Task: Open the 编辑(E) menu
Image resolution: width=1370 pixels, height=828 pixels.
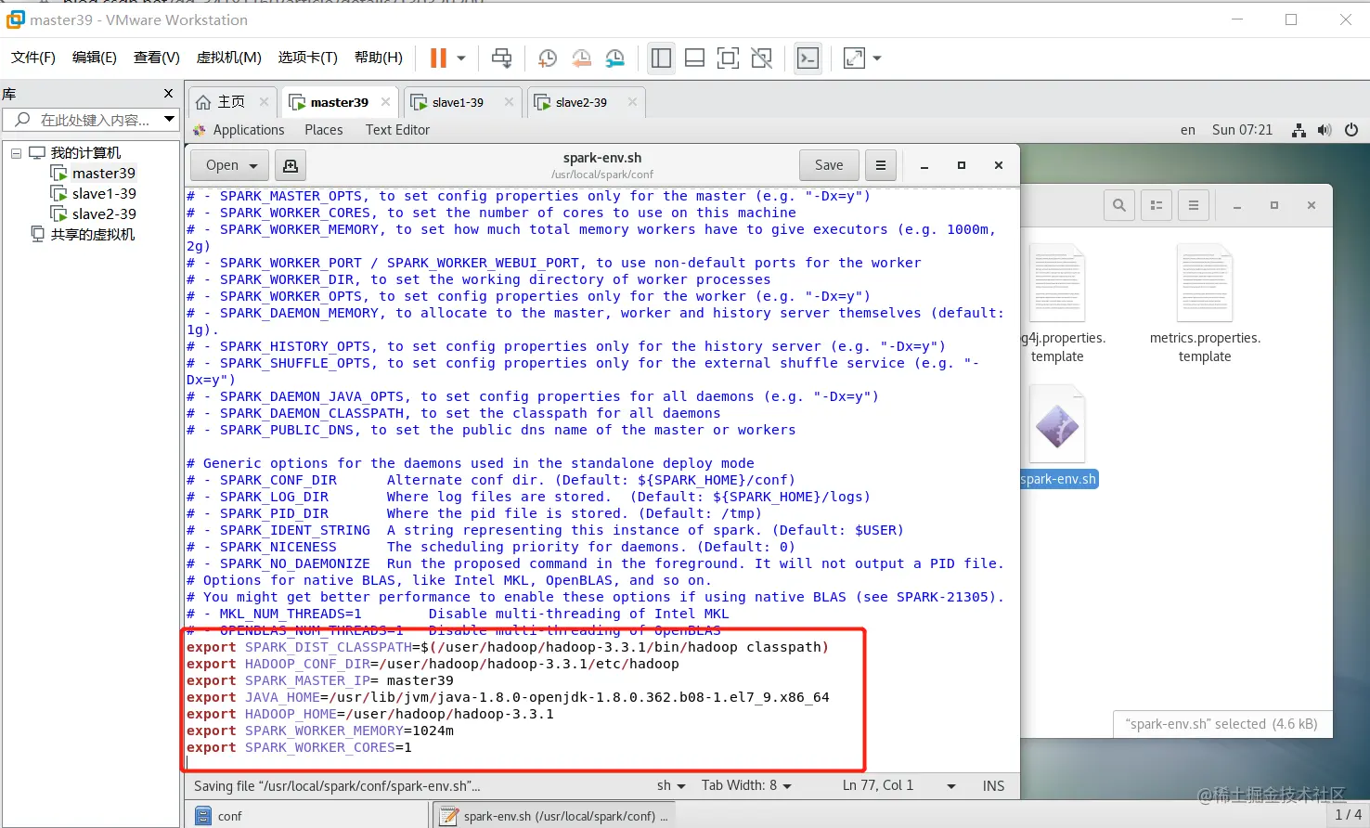Action: [95, 58]
